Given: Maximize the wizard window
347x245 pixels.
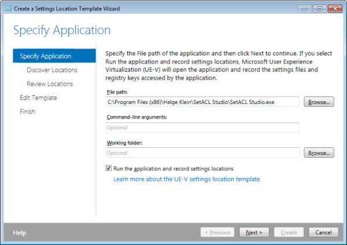Looking at the screenshot, I should [x=320, y=9].
